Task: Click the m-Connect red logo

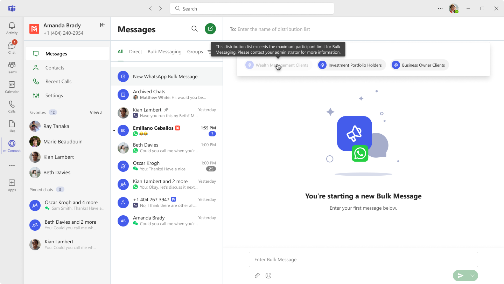Action: point(34,29)
